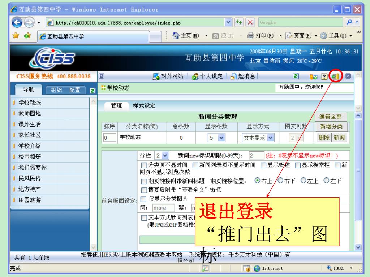Open 对外网站 external website

(x=168, y=76)
